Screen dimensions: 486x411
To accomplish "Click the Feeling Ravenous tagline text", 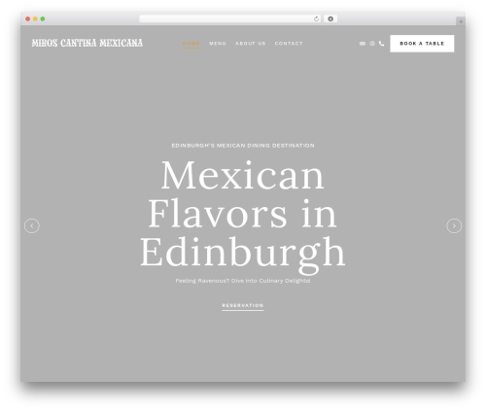I will pos(243,281).
